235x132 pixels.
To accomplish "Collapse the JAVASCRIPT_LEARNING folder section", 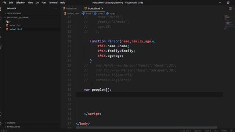I will click(18, 18).
